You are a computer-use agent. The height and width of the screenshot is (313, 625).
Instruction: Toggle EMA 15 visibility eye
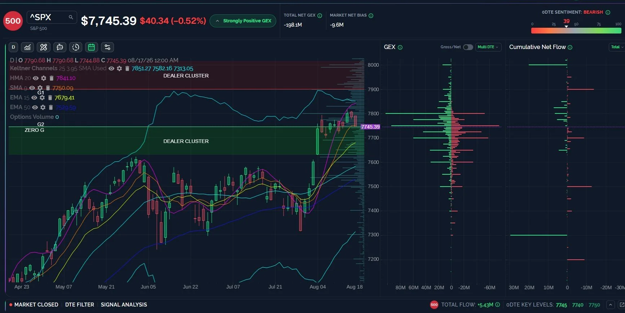tap(34, 98)
